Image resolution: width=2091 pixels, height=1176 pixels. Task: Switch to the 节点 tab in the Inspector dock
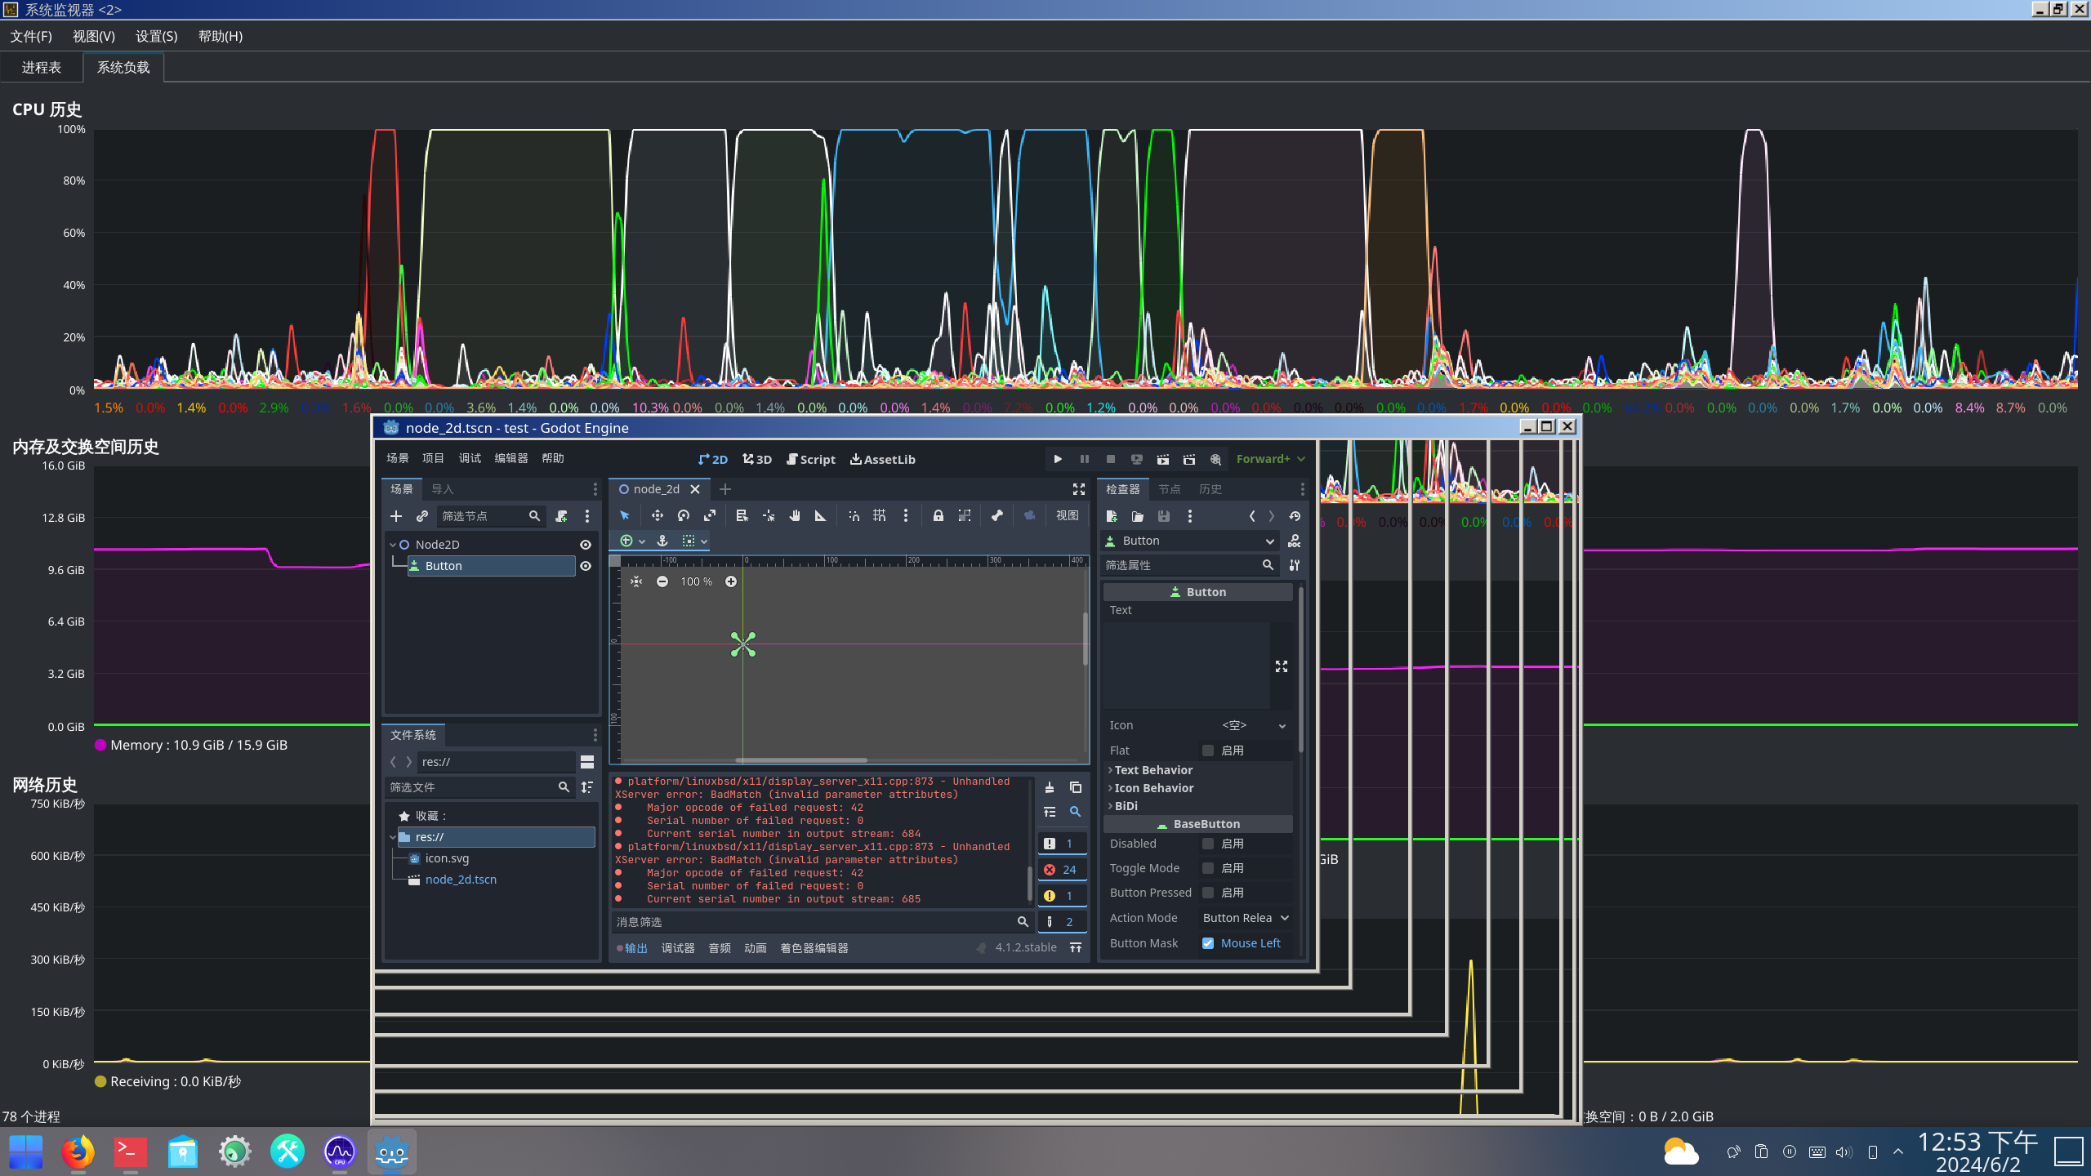tap(1170, 489)
